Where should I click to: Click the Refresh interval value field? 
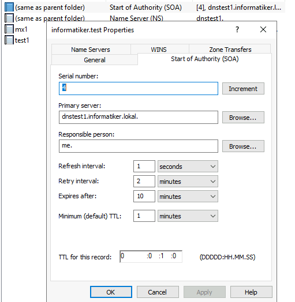[144, 166]
